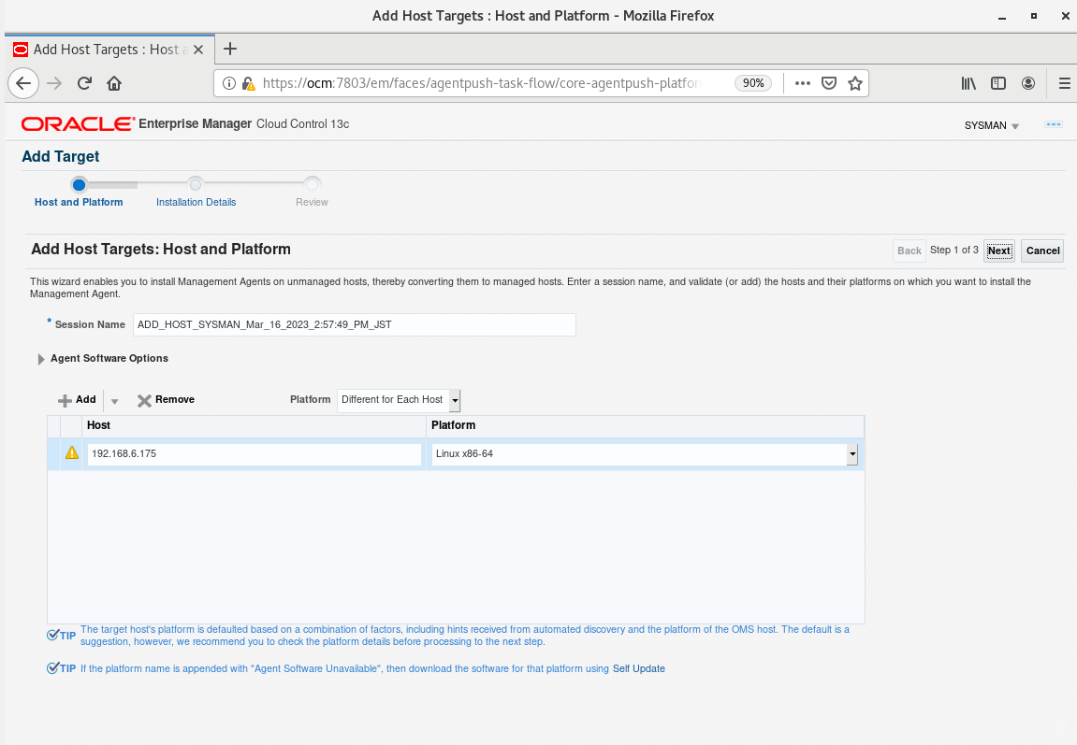Click the accessibility dots icon near SYSMAN
1077x745 pixels.
pyautogui.click(x=1053, y=124)
